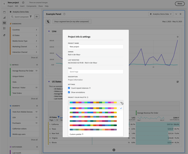Uncheck Count repeat instances
The image size is (188, 154).
[69, 88]
